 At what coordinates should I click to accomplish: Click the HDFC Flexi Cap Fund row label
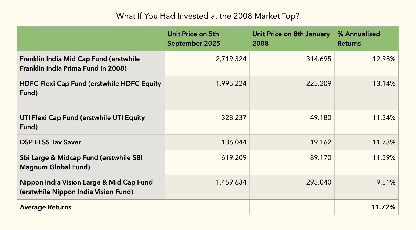click(x=90, y=88)
